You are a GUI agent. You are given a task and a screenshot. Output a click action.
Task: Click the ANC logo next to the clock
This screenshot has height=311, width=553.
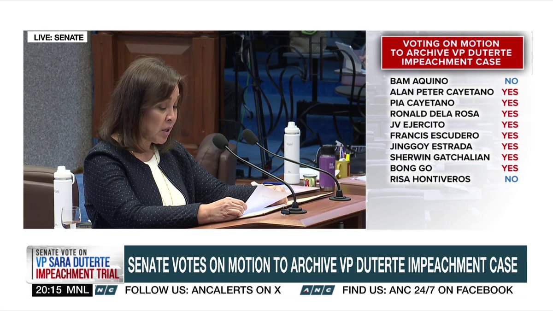click(x=106, y=290)
